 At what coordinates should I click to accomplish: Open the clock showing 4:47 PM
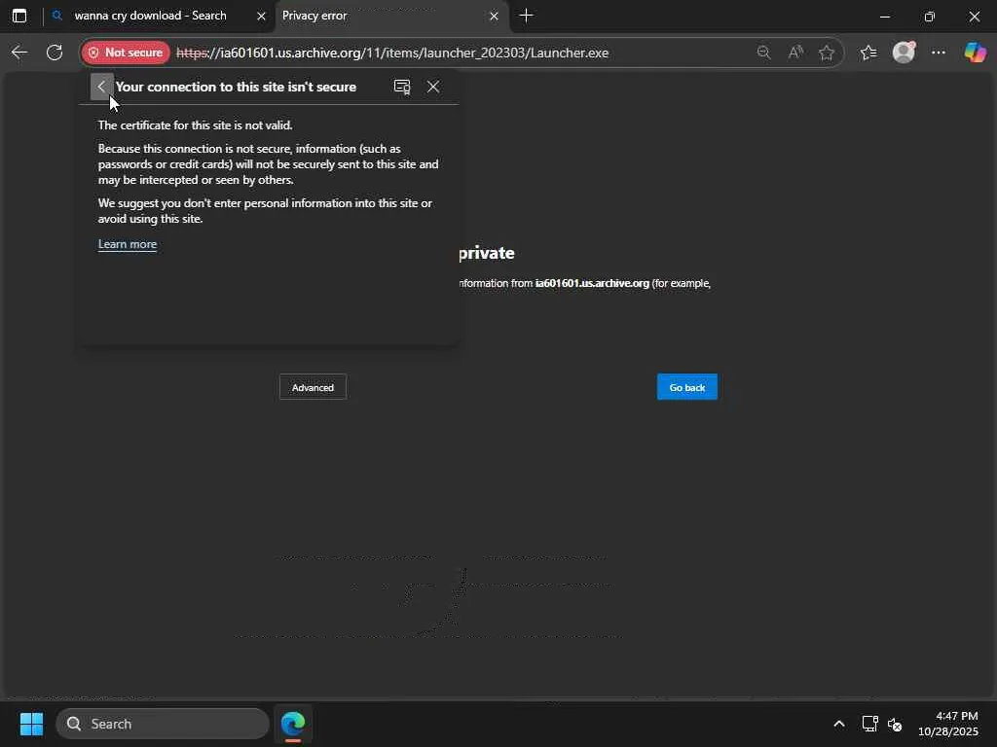click(948, 724)
